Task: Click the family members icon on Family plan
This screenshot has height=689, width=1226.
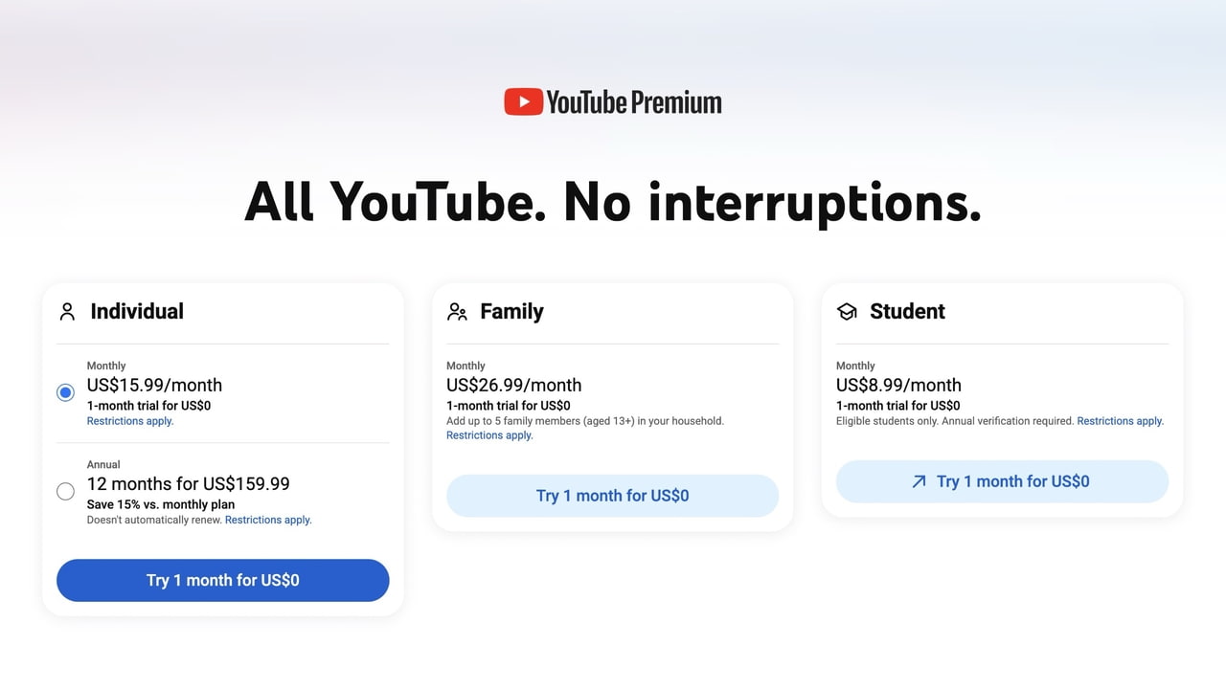Action: point(456,311)
